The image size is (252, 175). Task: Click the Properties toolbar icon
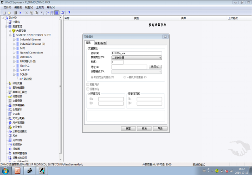[x=63, y=13]
